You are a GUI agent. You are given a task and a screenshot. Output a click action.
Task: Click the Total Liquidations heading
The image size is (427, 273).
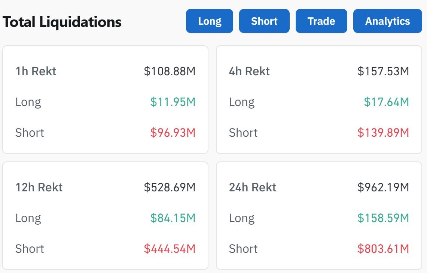coord(62,22)
